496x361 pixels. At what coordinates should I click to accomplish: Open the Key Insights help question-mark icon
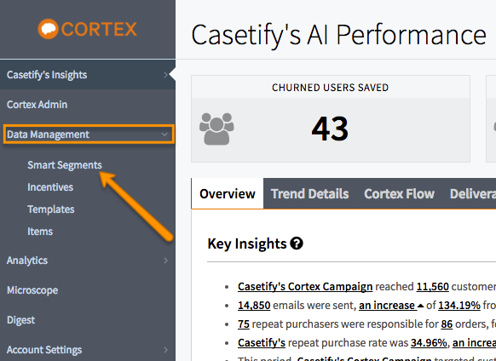pos(297,244)
